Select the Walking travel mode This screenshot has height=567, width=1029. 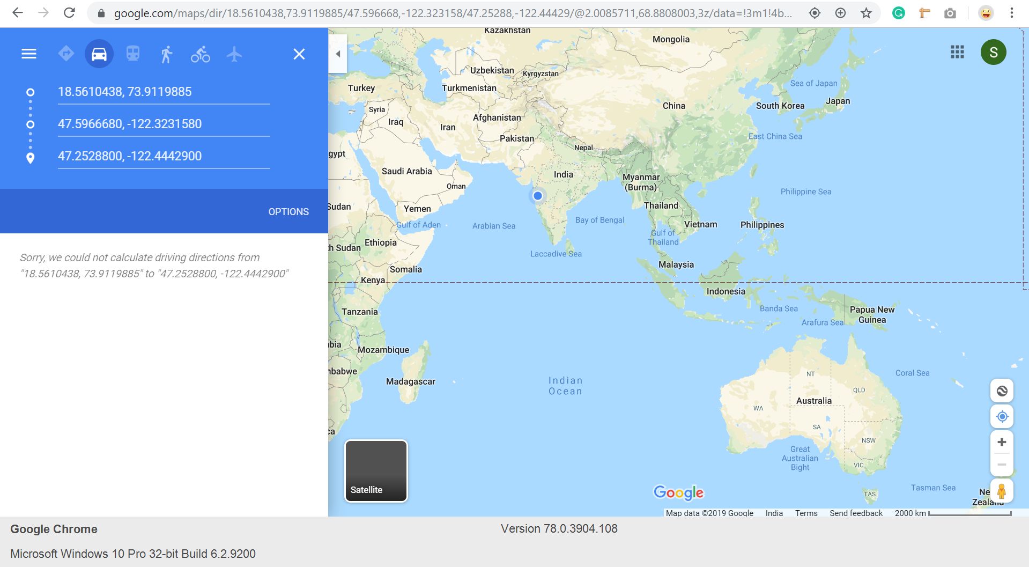coord(167,54)
